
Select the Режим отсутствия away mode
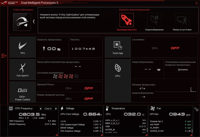[182, 20]
